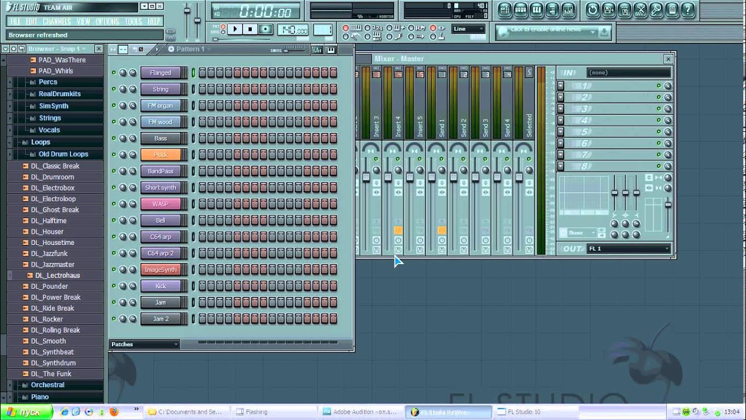Click the Send 1 mixer volume fader
The width and height of the screenshot is (746, 420).
[431, 177]
